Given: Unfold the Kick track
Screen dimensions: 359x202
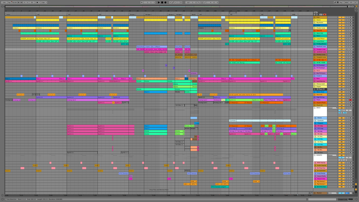Looking at the screenshot, I should [315, 17].
